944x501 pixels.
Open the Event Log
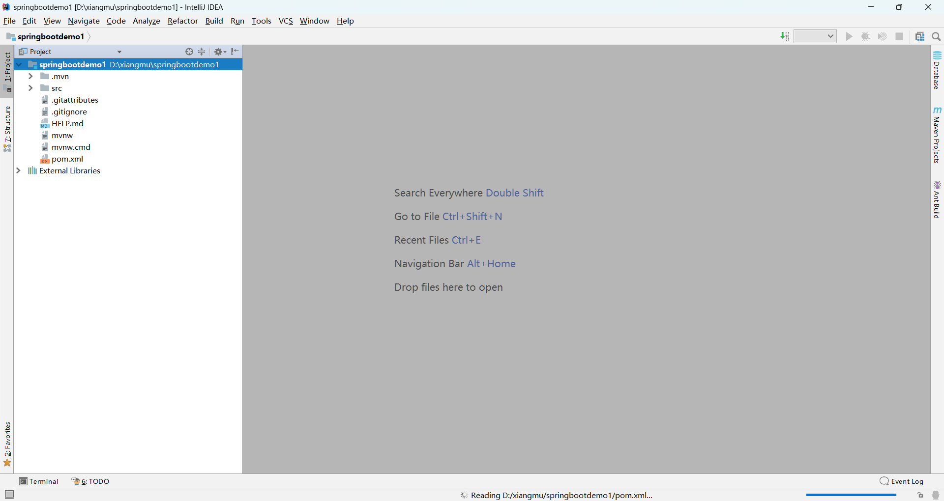[902, 481]
